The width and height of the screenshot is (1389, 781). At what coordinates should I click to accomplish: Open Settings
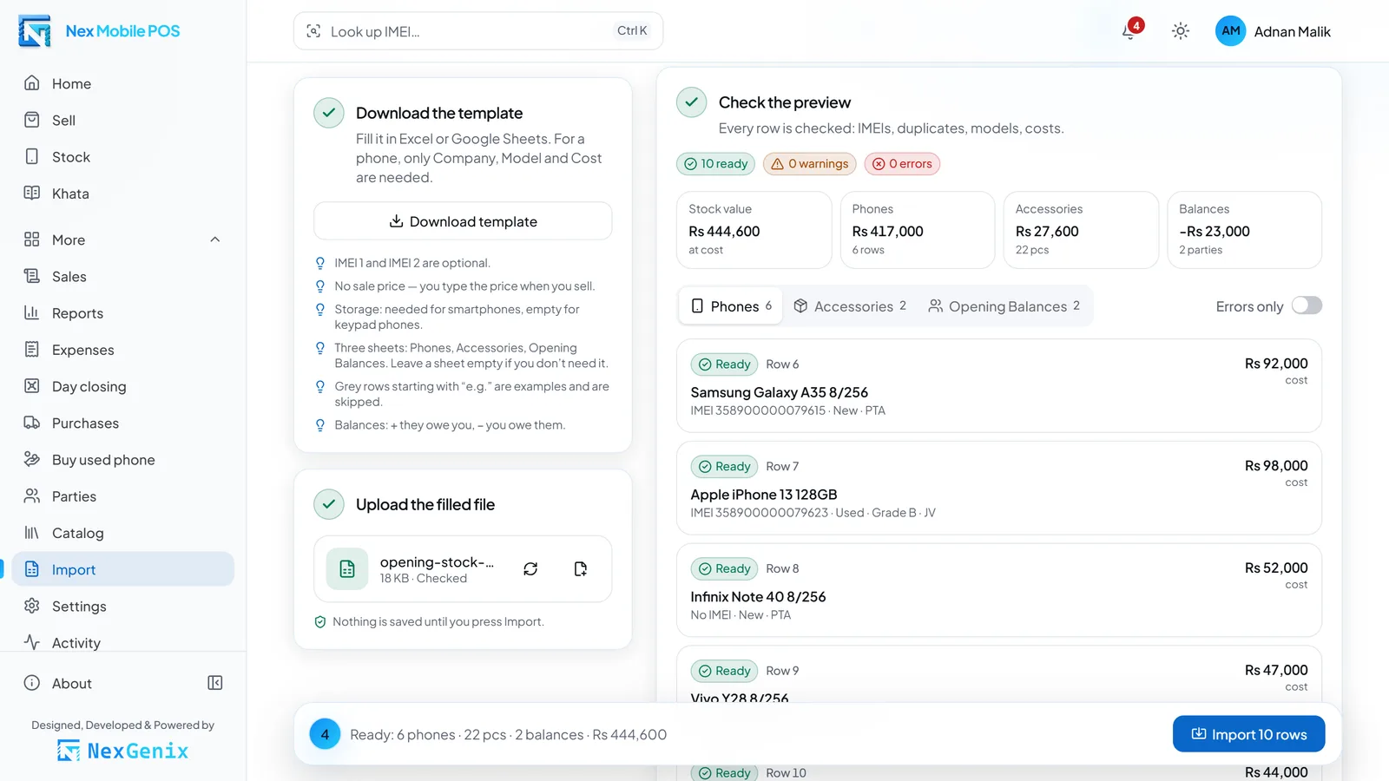click(x=123, y=607)
